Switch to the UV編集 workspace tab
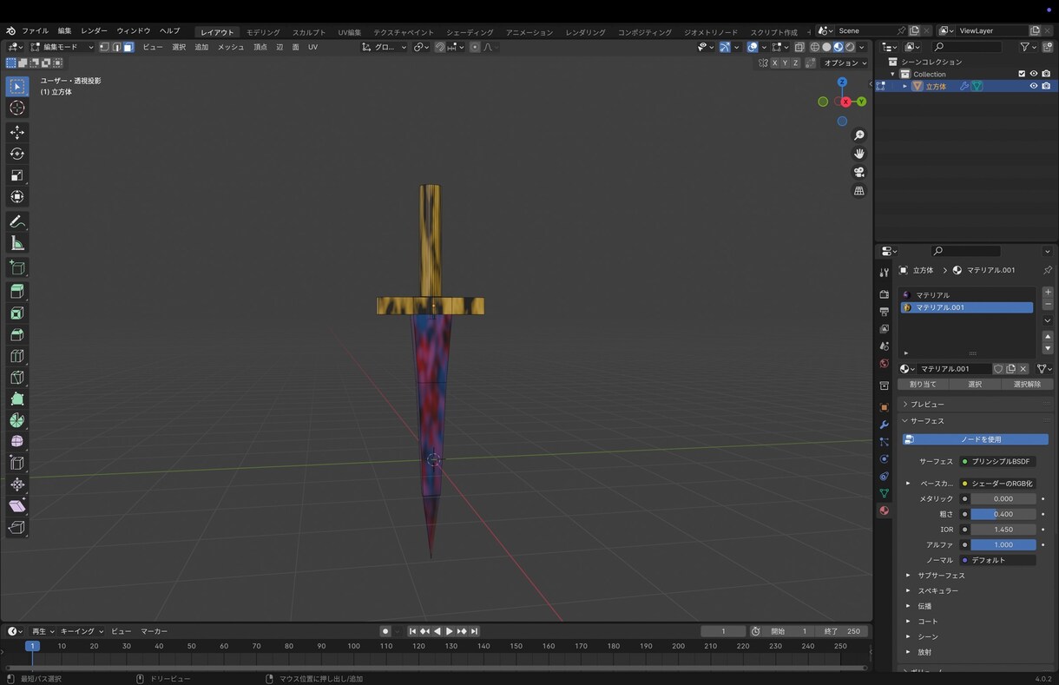The height and width of the screenshot is (685, 1059). click(349, 32)
